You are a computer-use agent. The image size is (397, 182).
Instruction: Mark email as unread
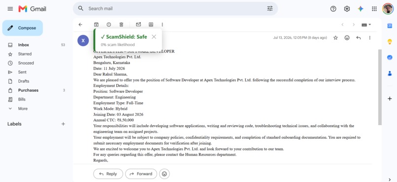pyautogui.click(x=138, y=25)
